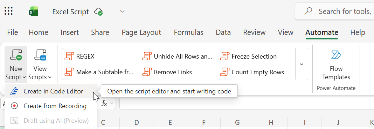
Task: Click the fx insert function button
Action: coord(104,104)
